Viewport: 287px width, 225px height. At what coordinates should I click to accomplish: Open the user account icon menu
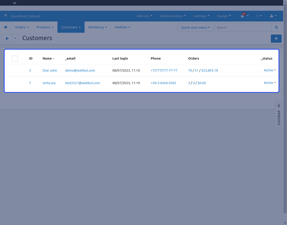[x=273, y=16]
